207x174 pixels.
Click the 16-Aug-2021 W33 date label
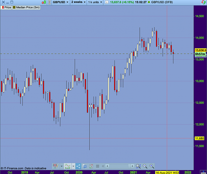(167, 172)
